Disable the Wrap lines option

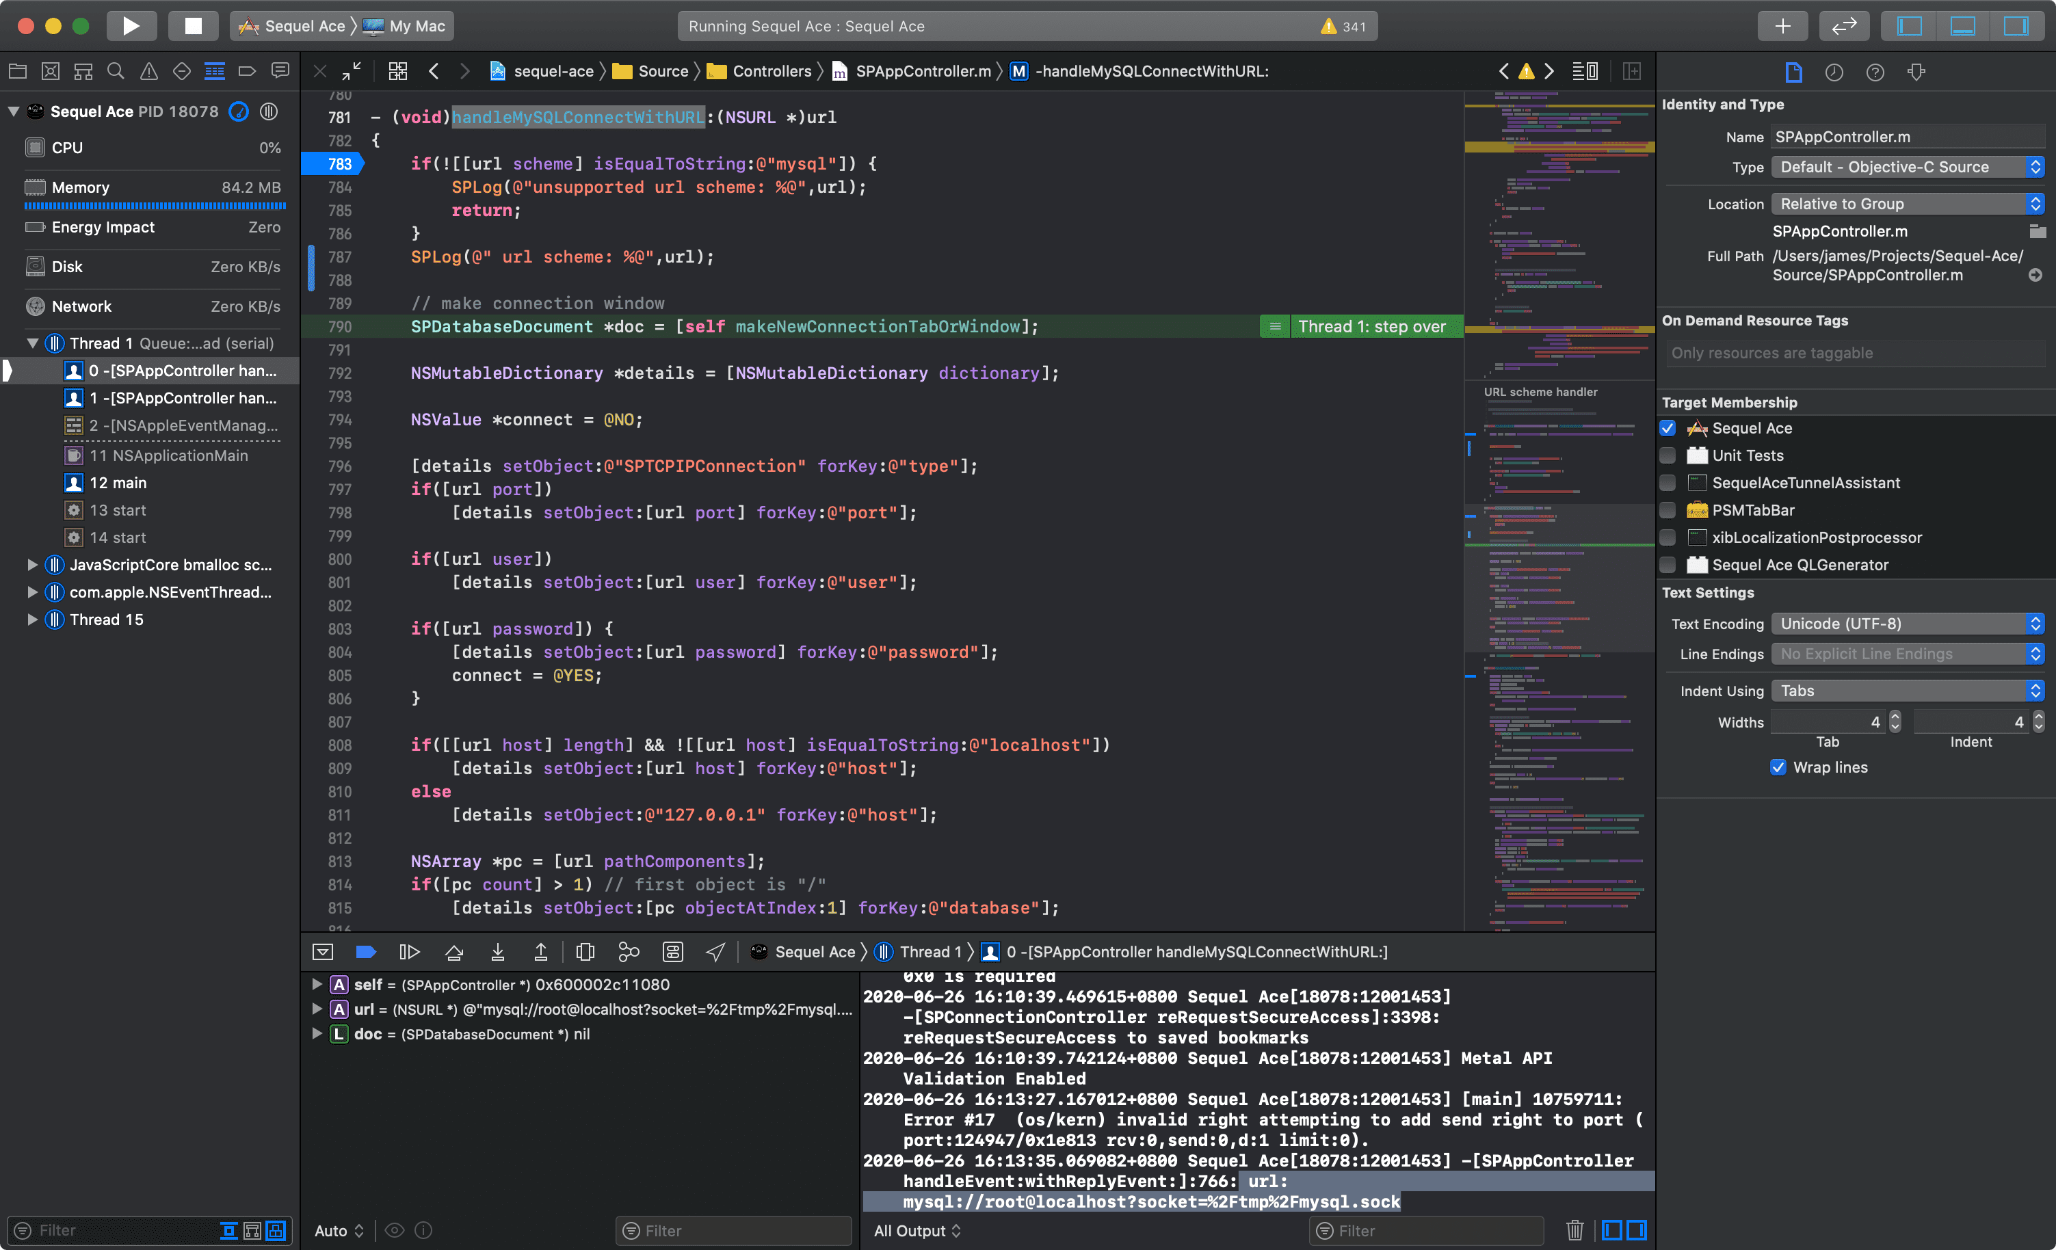1778,767
